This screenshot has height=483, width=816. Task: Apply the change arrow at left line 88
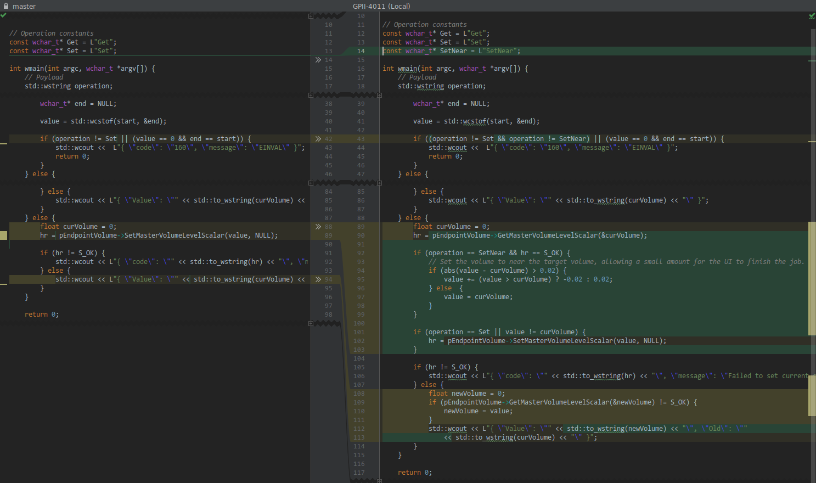318,227
